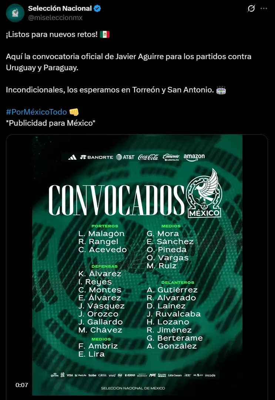Click the Banorte sponsor logo
The width and height of the screenshot is (275, 400).
click(97, 157)
